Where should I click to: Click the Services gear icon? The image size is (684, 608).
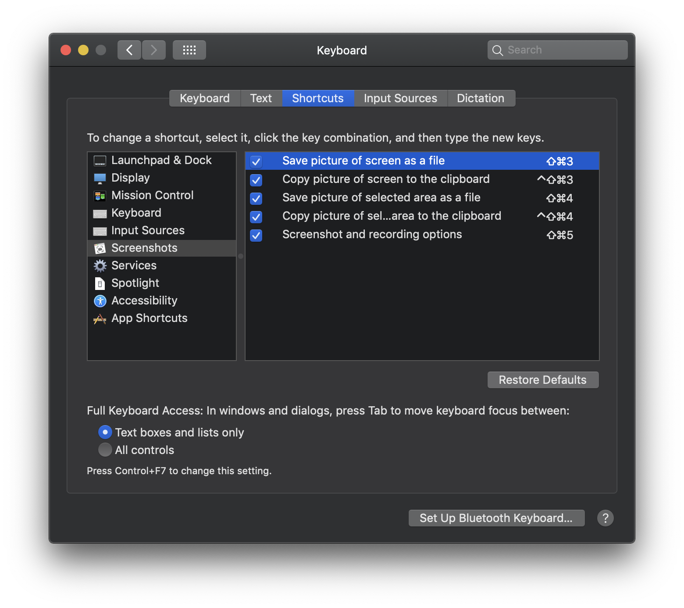pos(100,265)
